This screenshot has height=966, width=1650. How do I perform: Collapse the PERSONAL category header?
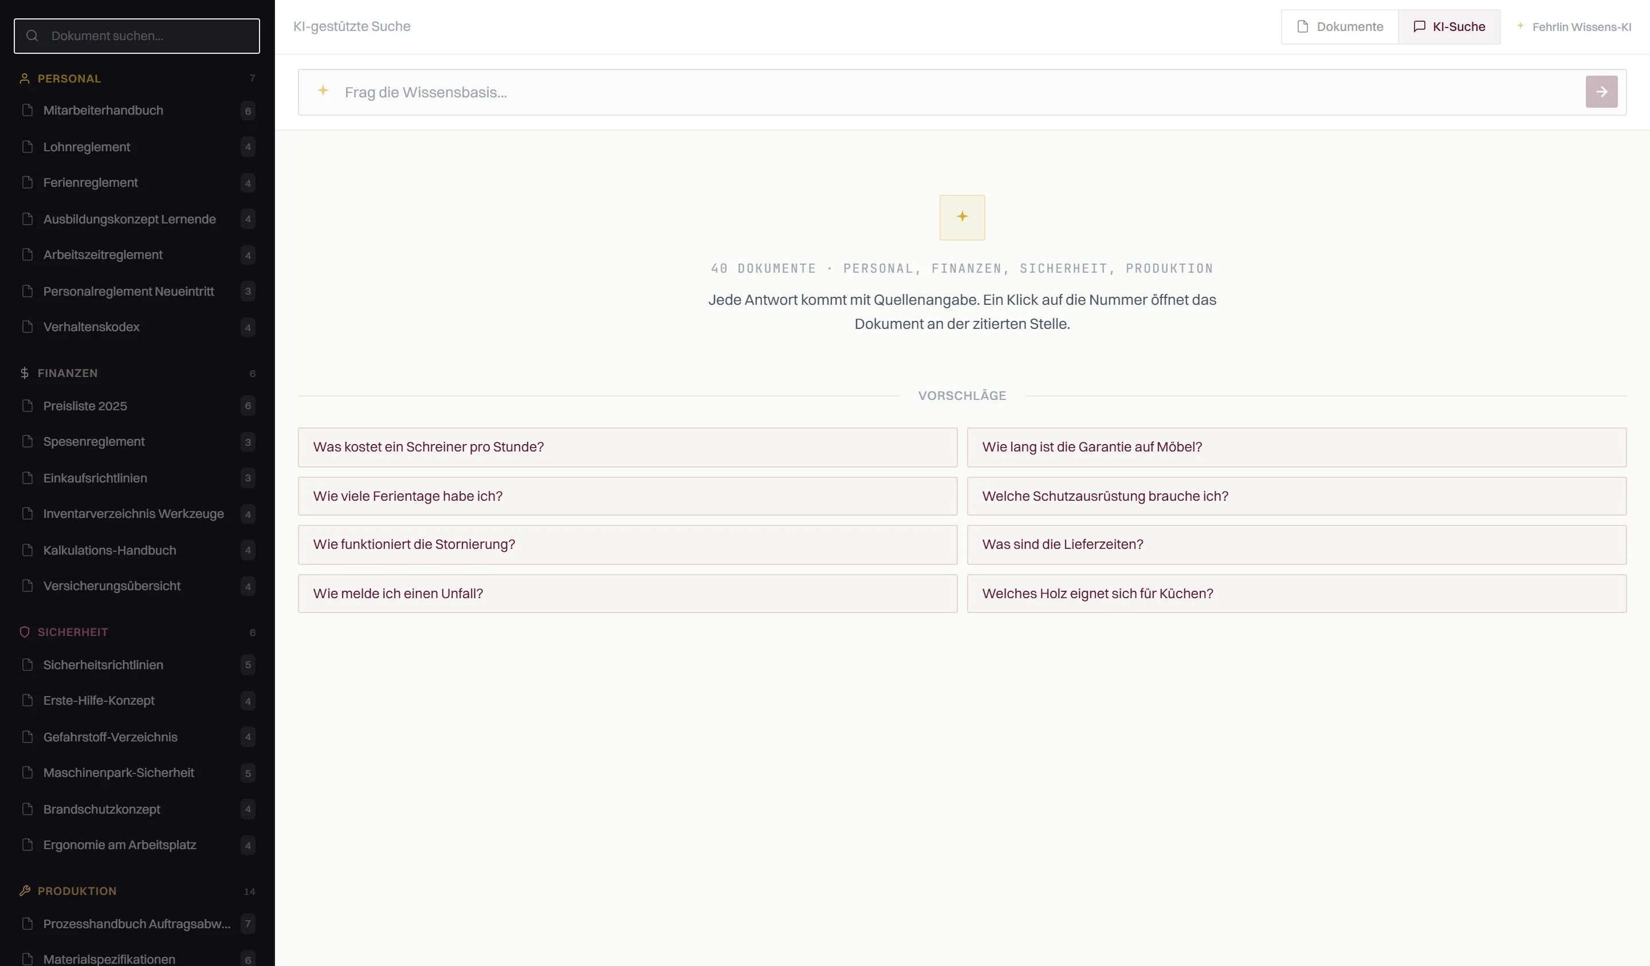[x=137, y=78]
